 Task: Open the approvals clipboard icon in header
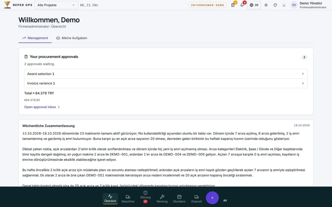[x=233, y=5]
